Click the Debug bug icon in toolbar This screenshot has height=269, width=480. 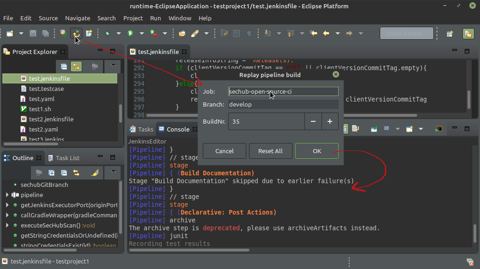click(x=108, y=33)
